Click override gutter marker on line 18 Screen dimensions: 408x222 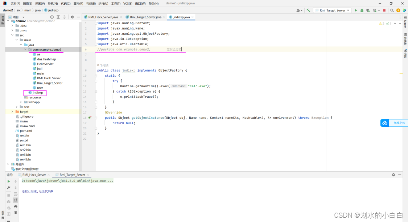point(90,118)
